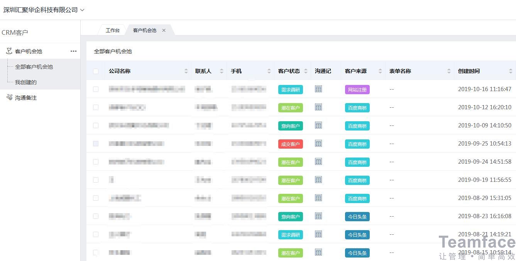Screen dimensions: 516x261
Task: Switch to the 工作台 tab
Action: point(112,30)
